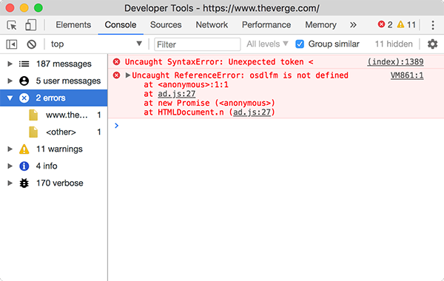444x281 pixels.
Task: Expand the 187 messages group
Action: click(x=10, y=64)
